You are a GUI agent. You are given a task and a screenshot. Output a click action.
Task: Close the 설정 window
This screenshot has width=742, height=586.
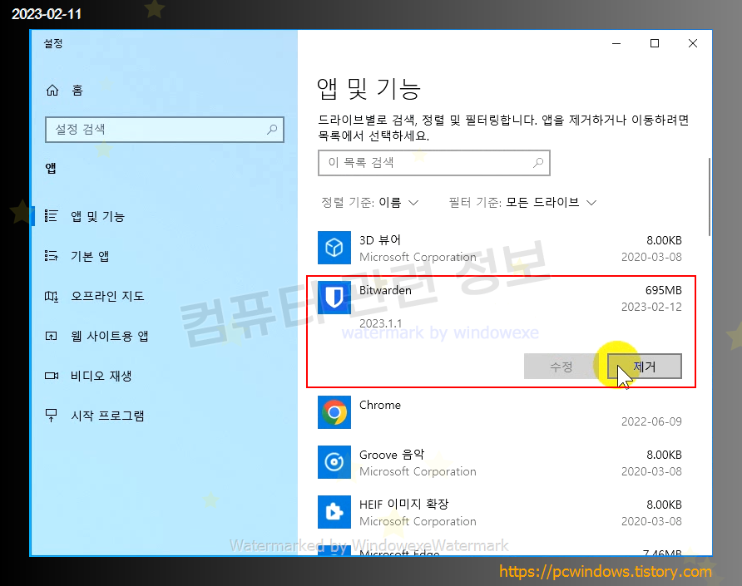693,43
